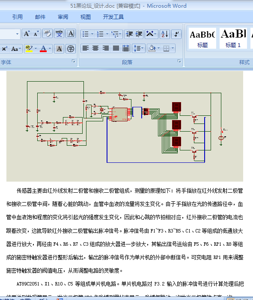
Task: Select the circuit schematic image
Action: 125,126
